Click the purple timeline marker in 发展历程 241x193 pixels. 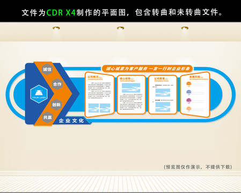coord(189,101)
